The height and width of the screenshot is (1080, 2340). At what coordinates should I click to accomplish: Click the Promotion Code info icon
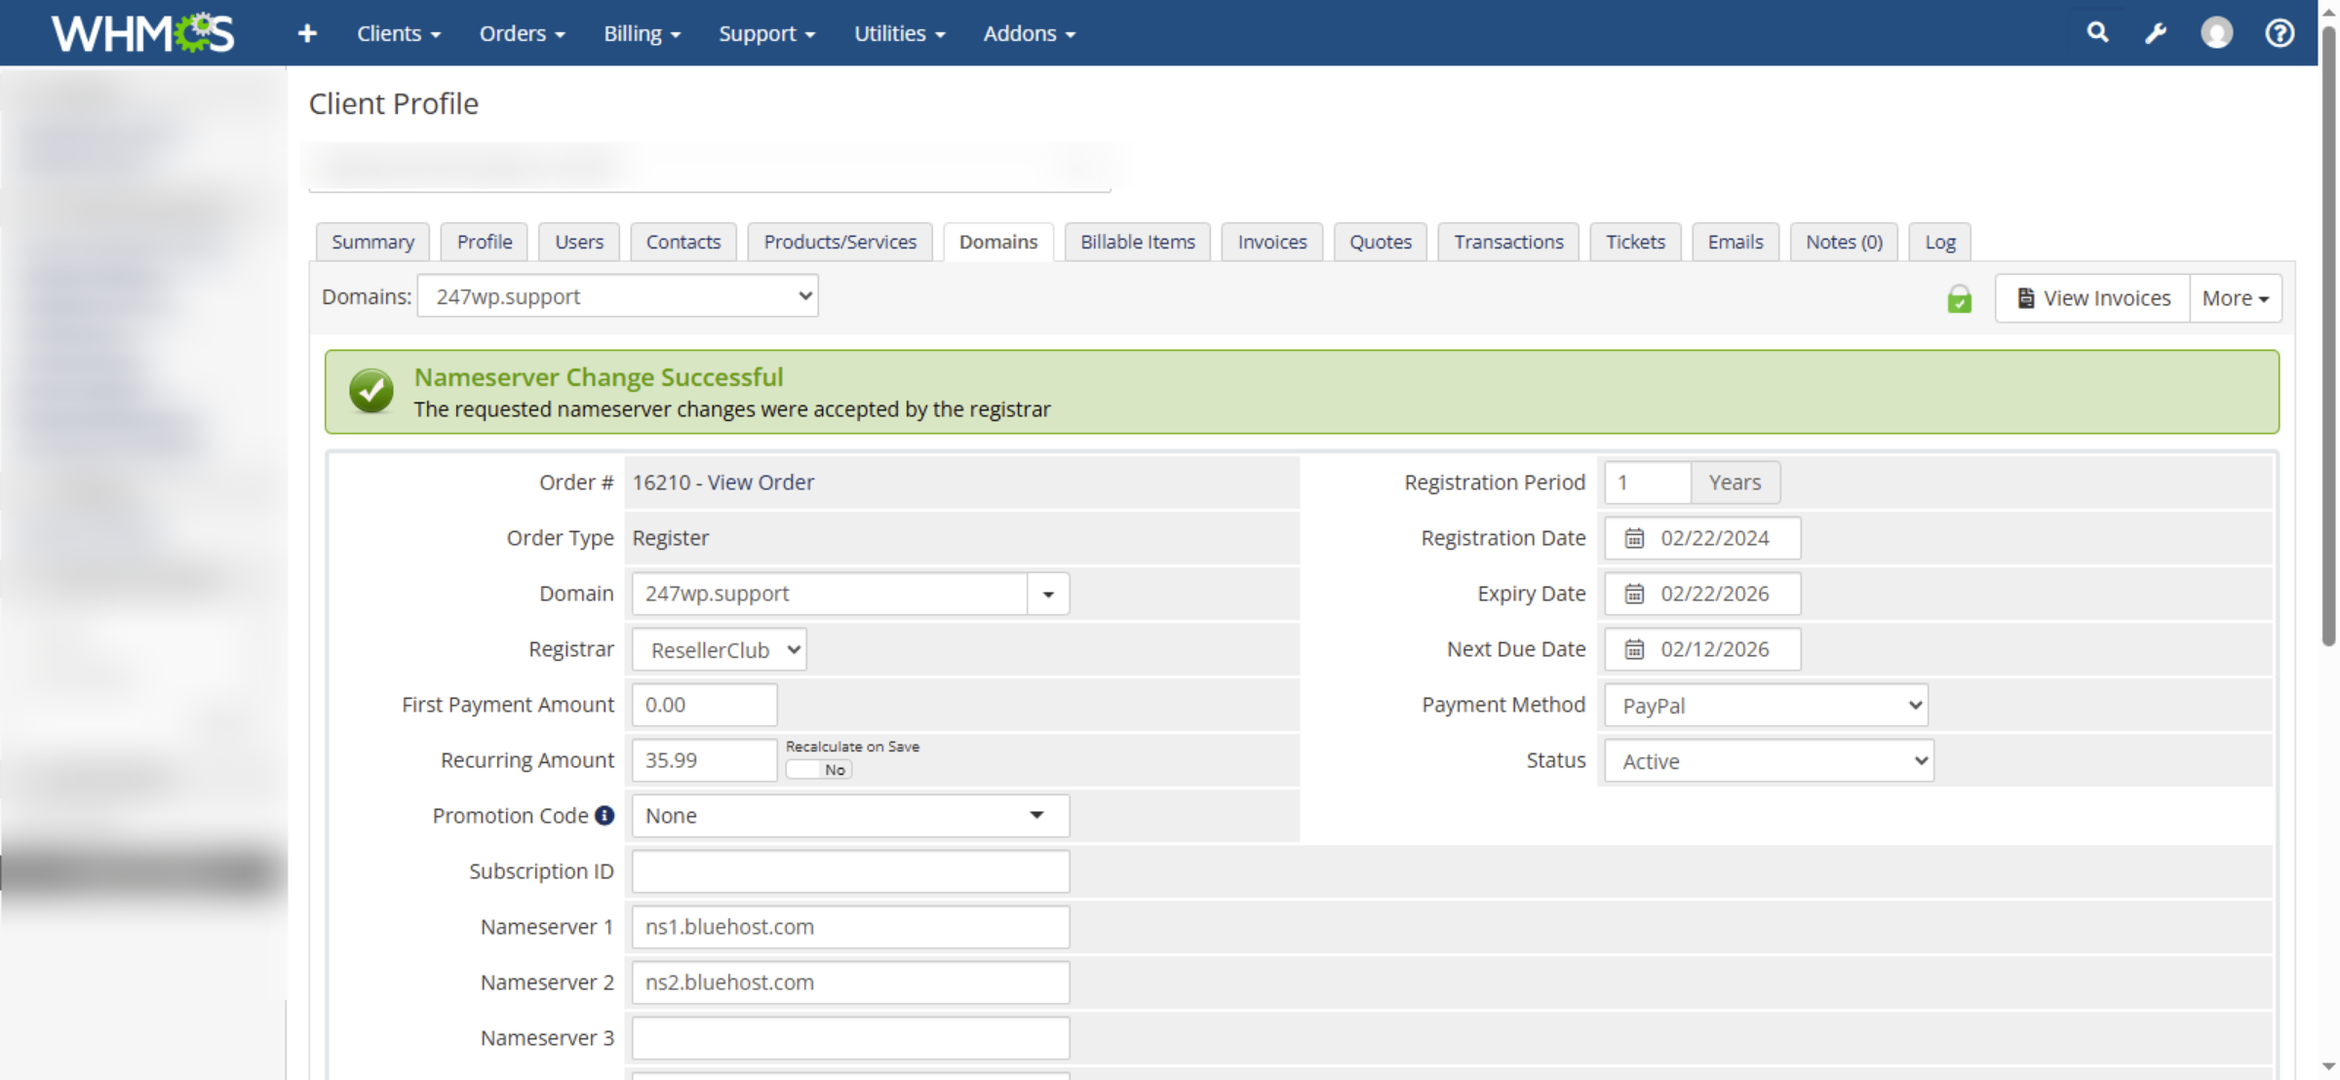604,815
